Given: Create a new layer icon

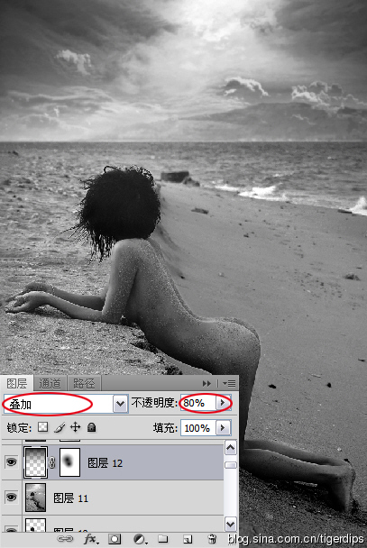Looking at the screenshot, I should pos(188,539).
